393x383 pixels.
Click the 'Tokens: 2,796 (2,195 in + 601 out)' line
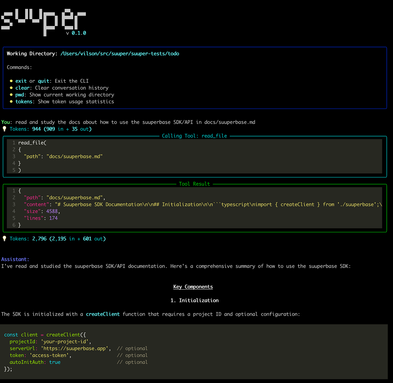[57, 239]
